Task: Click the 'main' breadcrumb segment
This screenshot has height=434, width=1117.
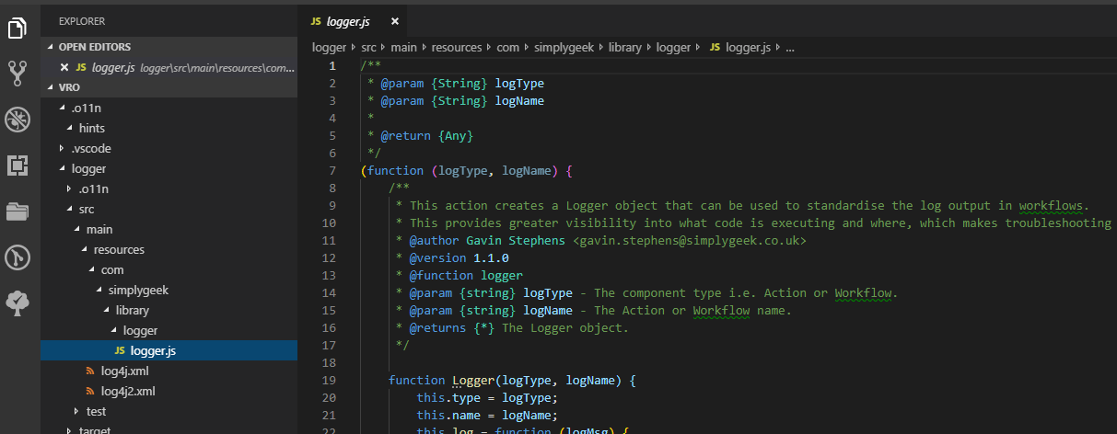Action: click(404, 47)
